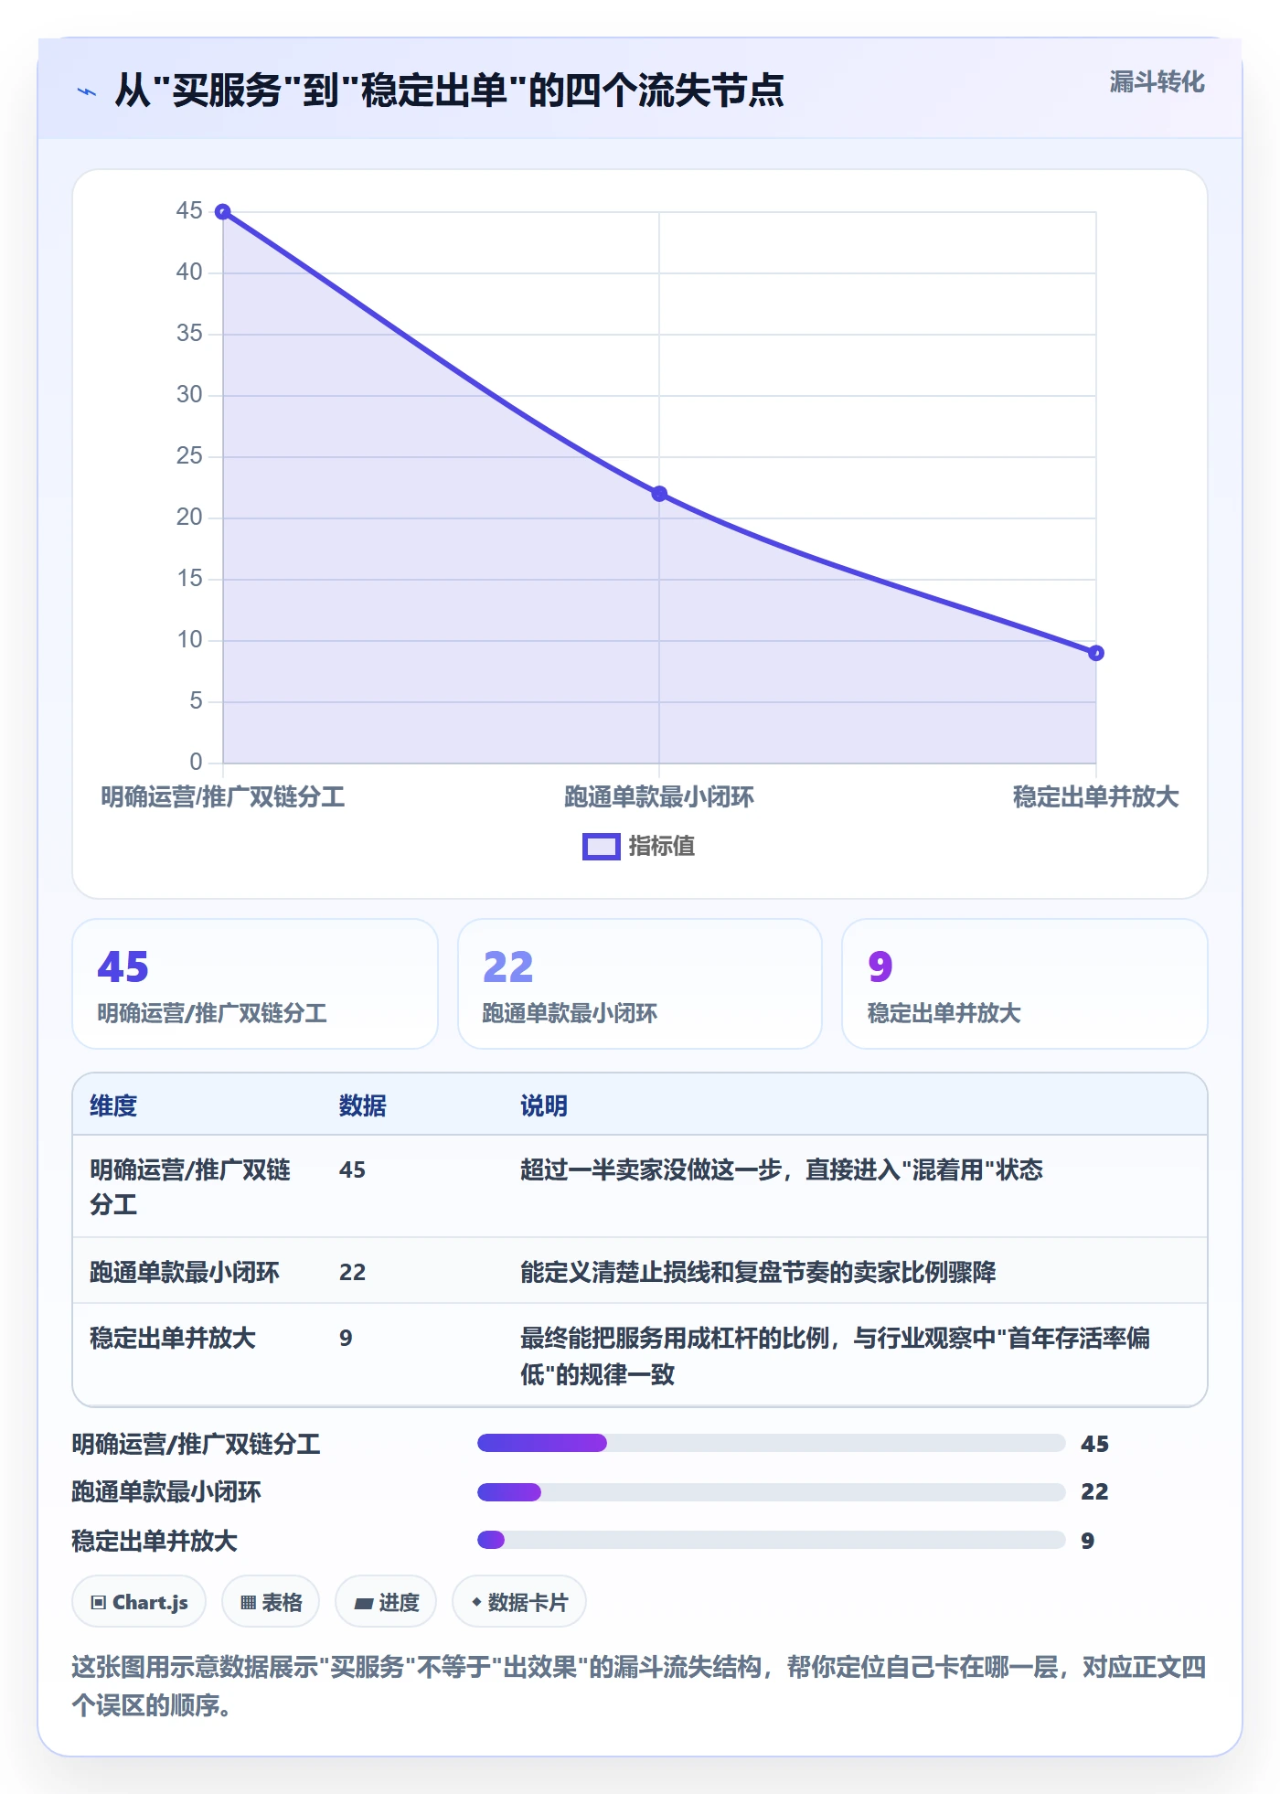Select table cell 跑通单款最小闭环
Screen dimensions: 1280x1794
click(185, 1272)
